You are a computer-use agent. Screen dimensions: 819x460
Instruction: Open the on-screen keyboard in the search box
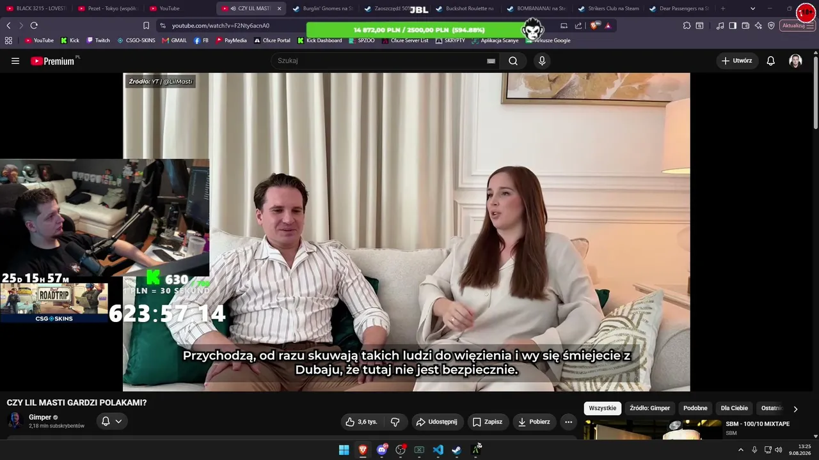pyautogui.click(x=491, y=61)
